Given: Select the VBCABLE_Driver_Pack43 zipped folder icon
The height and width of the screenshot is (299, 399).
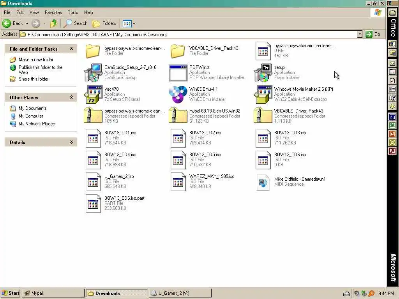Looking at the screenshot, I should pos(263,116).
